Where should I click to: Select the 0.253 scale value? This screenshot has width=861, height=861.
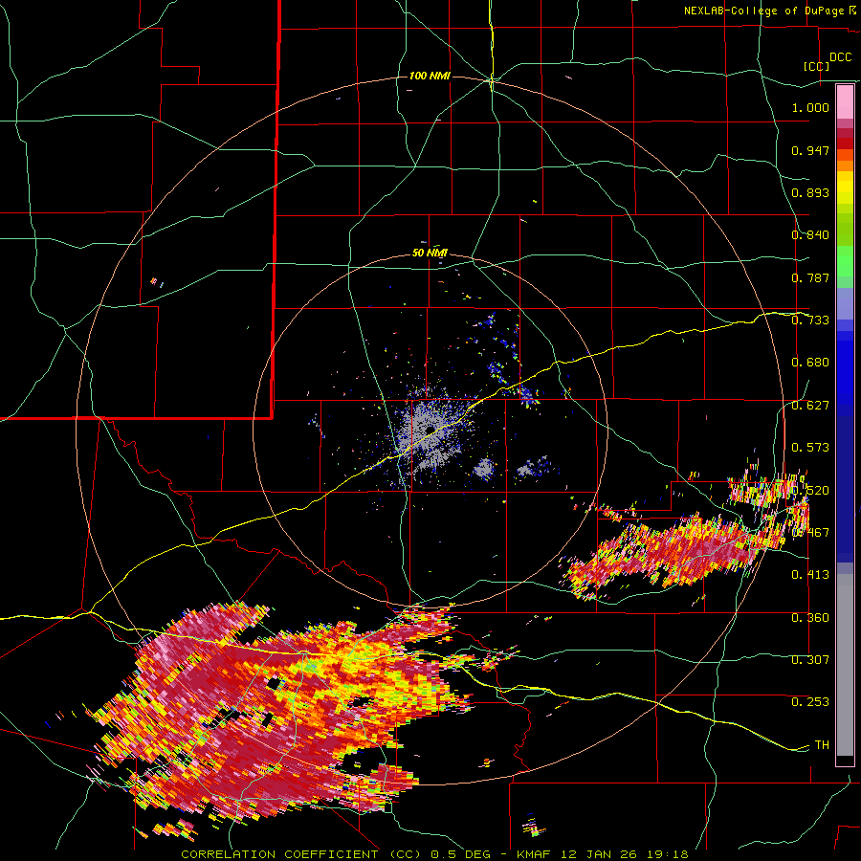click(810, 702)
